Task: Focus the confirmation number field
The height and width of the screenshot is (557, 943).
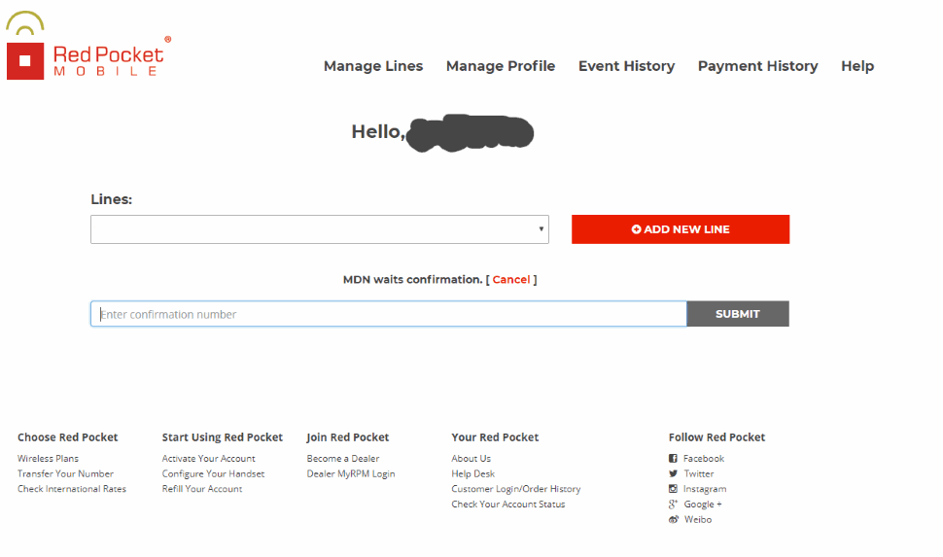Action: point(389,314)
